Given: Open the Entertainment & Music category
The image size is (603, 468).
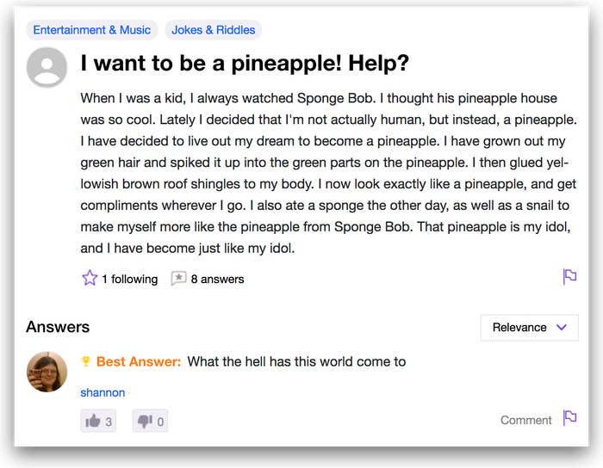Looking at the screenshot, I should 92,30.
